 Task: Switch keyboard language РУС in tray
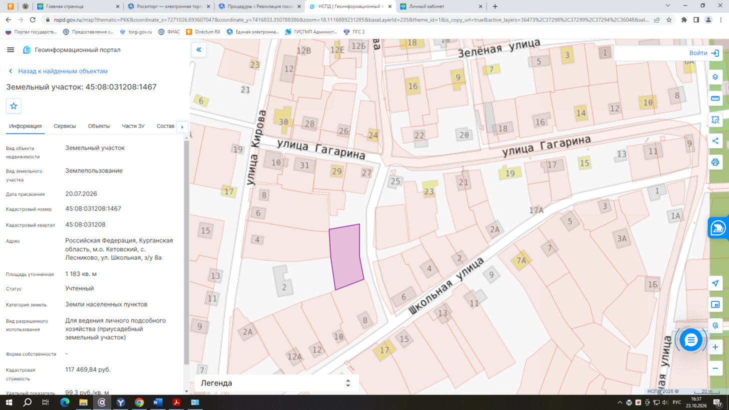(x=677, y=402)
